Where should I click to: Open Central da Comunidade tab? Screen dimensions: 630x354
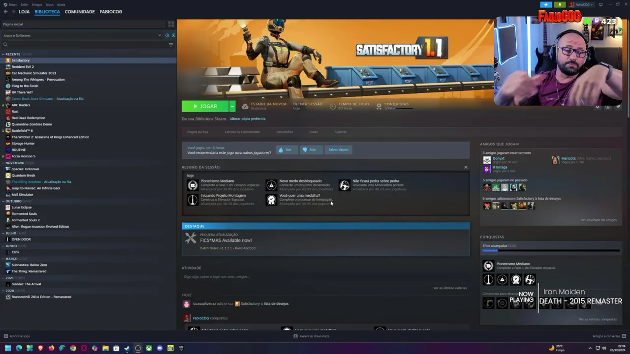click(x=242, y=132)
